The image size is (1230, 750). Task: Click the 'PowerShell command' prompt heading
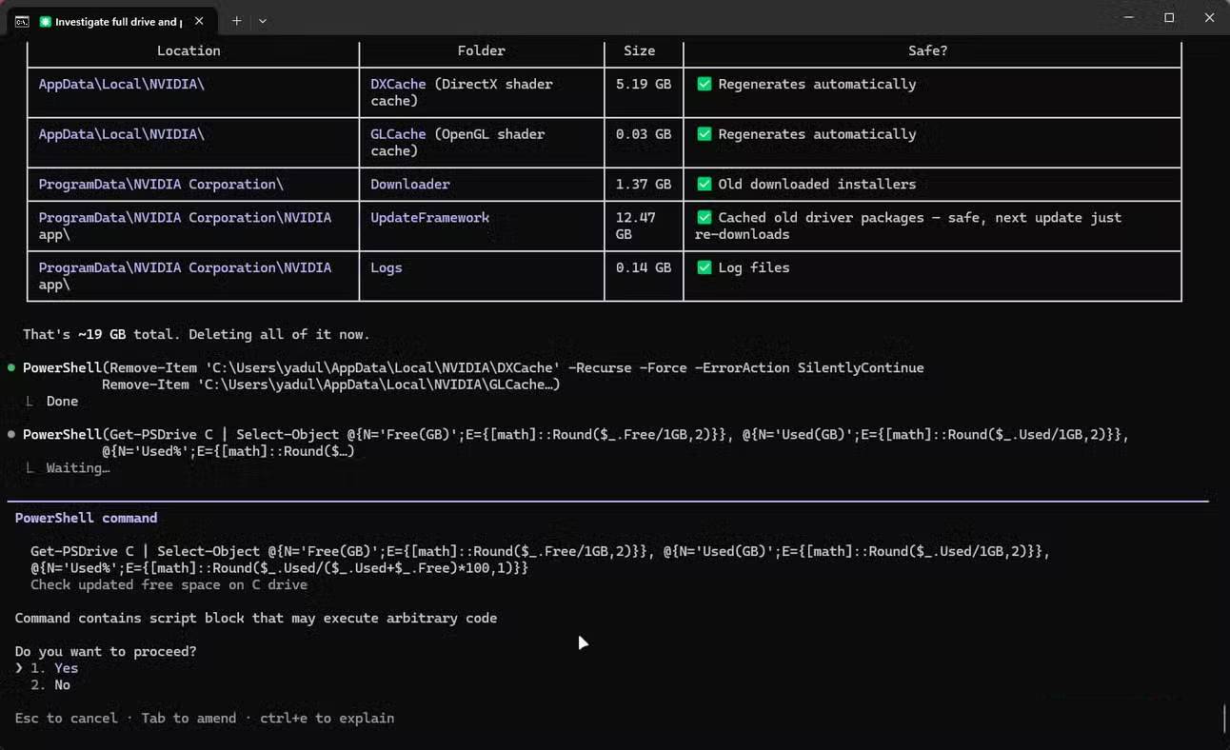point(86,518)
